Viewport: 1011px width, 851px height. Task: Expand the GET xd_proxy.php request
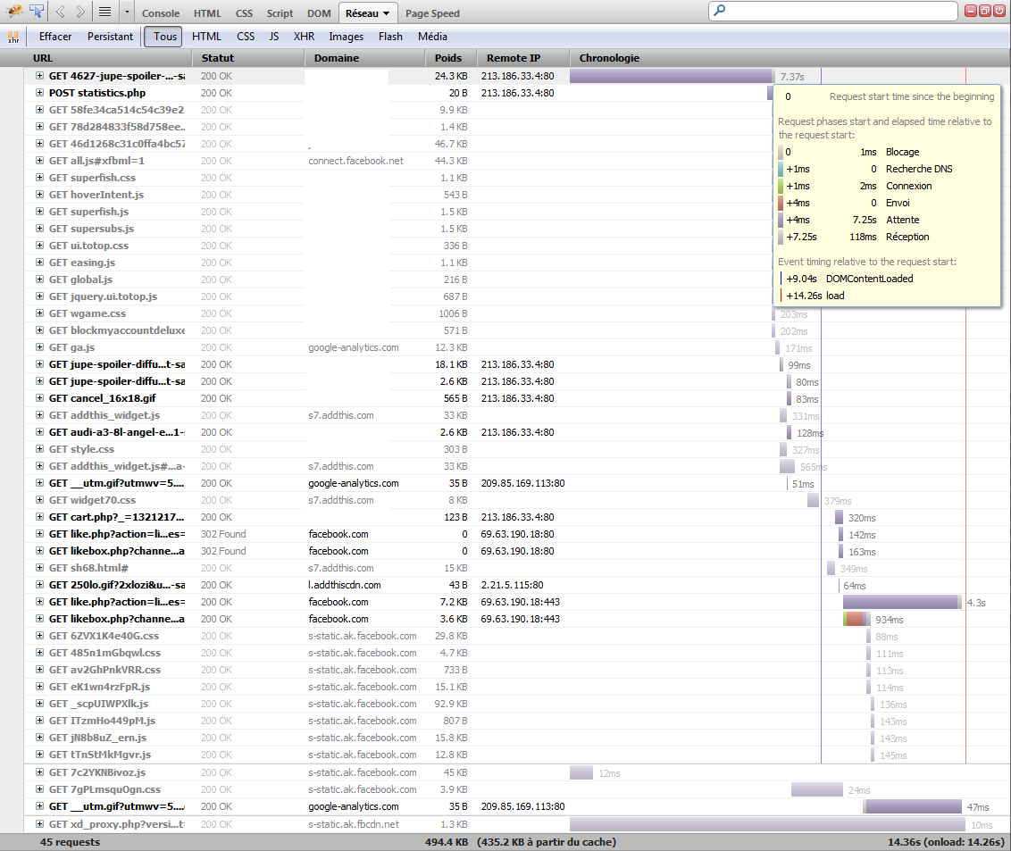40,824
